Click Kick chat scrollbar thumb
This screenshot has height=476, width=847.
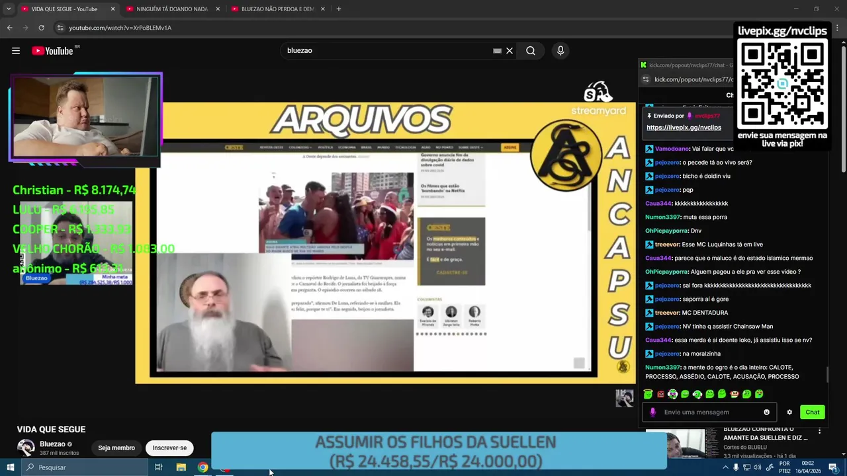pyautogui.click(x=827, y=374)
